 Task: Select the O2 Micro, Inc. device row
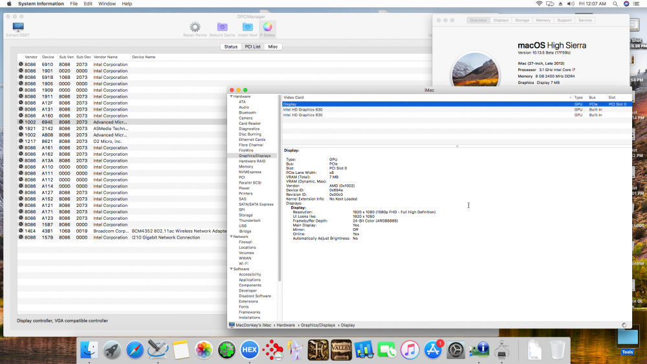(x=122, y=142)
